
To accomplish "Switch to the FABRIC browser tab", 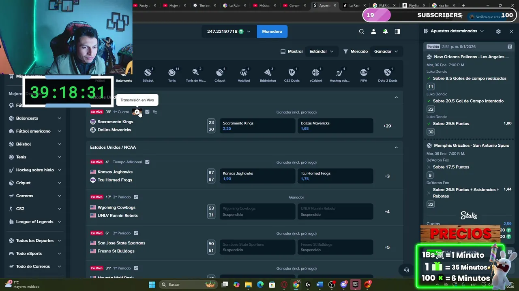I will point(384,6).
